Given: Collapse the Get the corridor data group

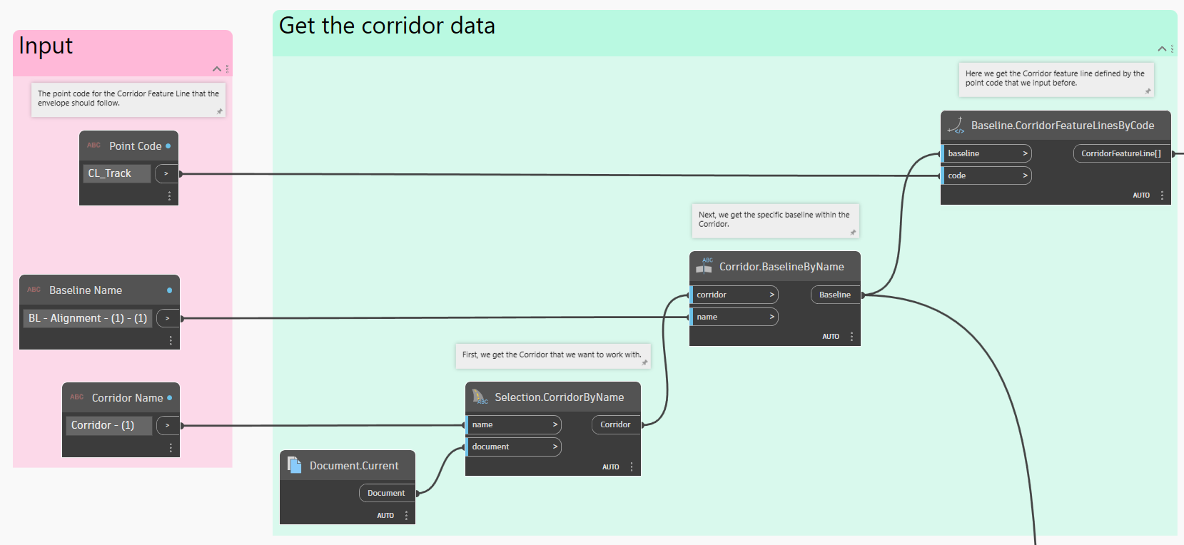Looking at the screenshot, I should click(1162, 49).
